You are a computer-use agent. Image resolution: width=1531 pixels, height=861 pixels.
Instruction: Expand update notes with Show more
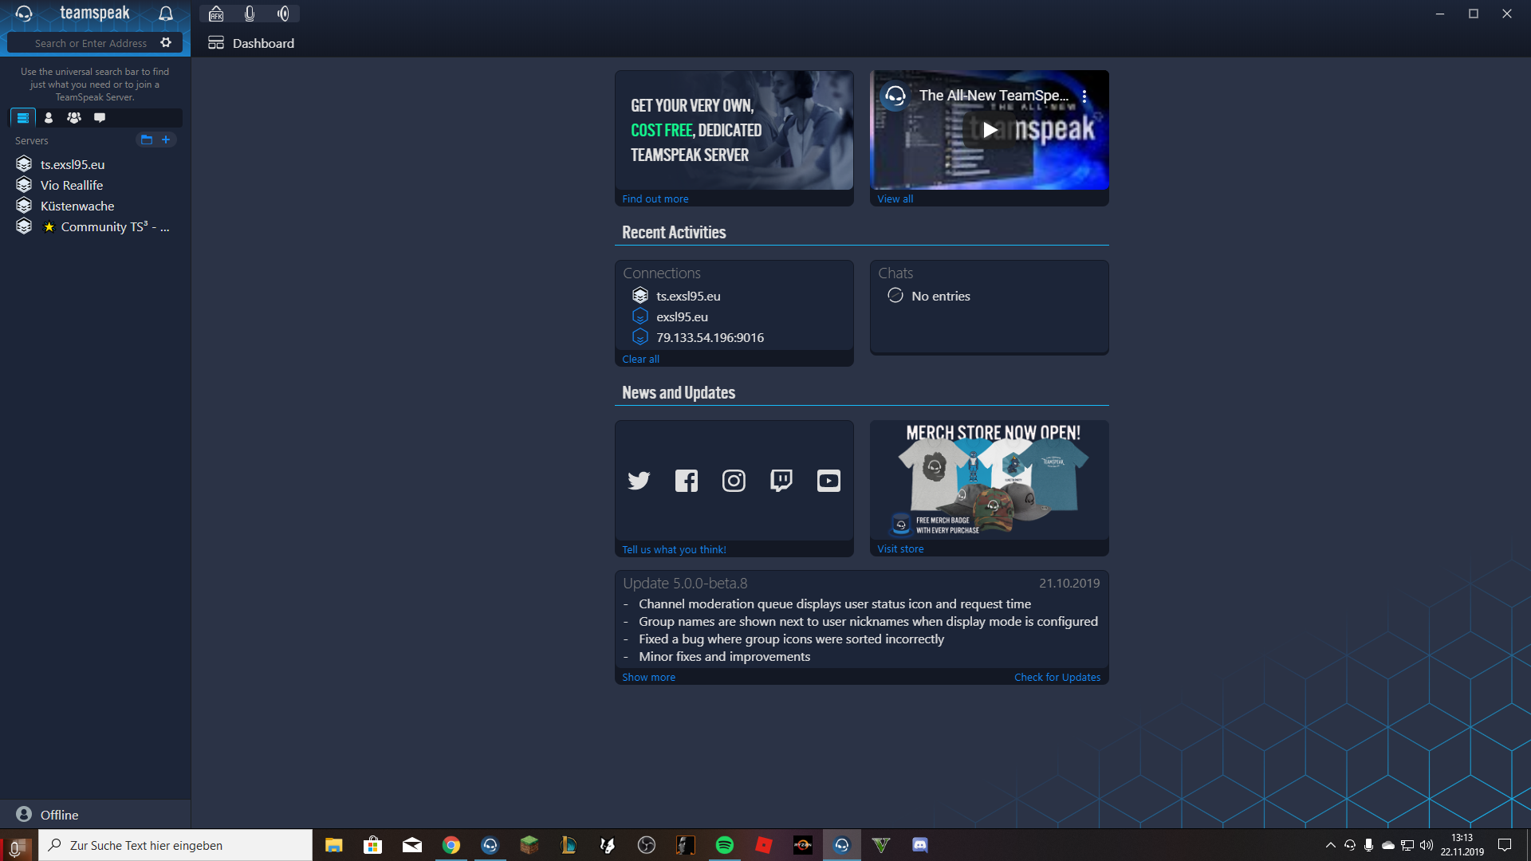pos(648,677)
